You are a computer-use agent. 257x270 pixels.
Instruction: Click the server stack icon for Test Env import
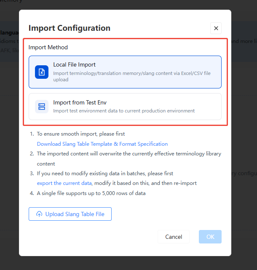point(42,107)
